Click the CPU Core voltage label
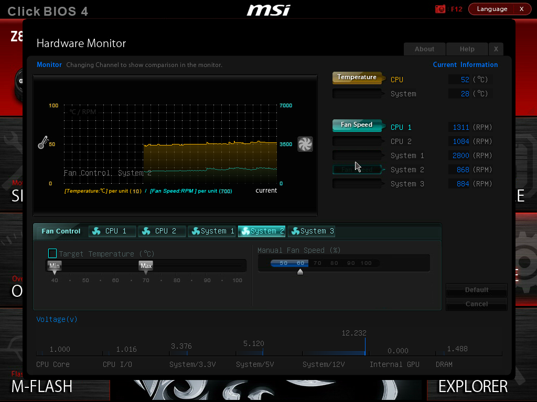This screenshot has height=402, width=537. pyautogui.click(x=53, y=364)
